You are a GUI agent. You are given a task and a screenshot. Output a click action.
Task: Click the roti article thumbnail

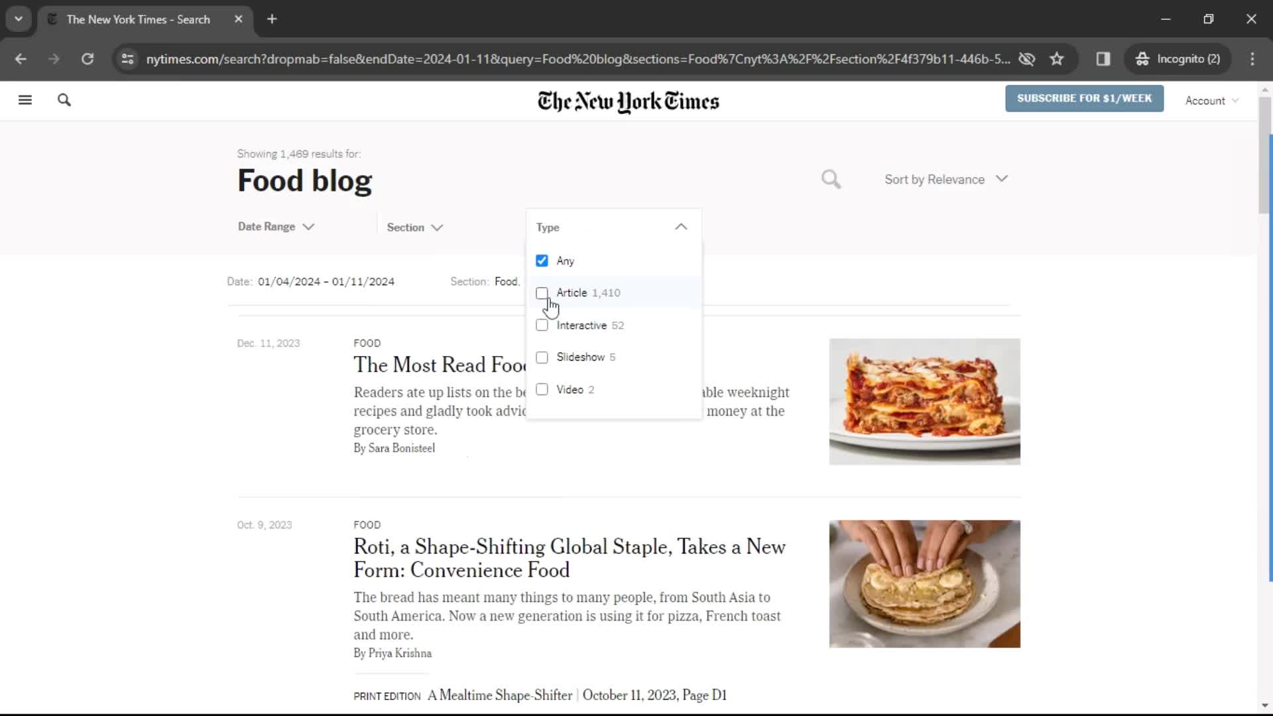coord(924,584)
